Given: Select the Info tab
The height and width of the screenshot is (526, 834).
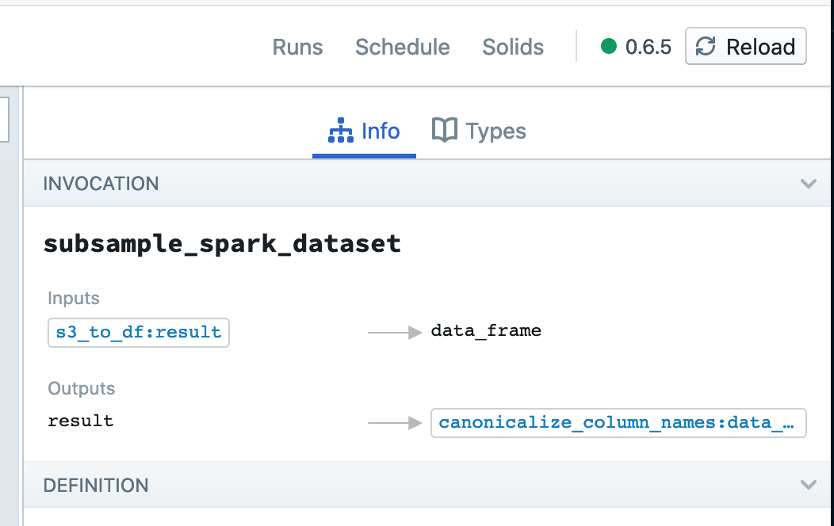Looking at the screenshot, I should [x=381, y=130].
